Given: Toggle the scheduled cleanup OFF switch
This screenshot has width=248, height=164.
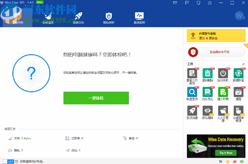Looking at the screenshot, I should [x=8, y=162].
